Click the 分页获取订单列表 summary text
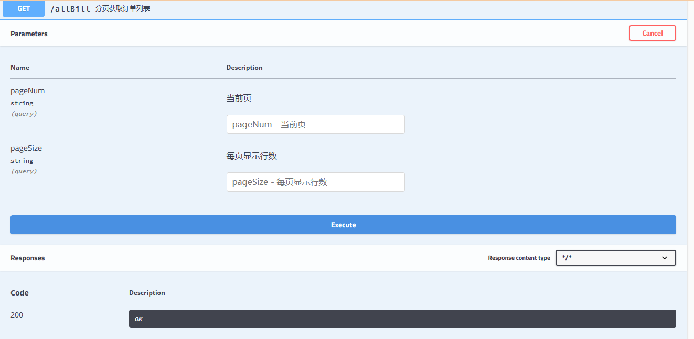694x339 pixels. (123, 9)
